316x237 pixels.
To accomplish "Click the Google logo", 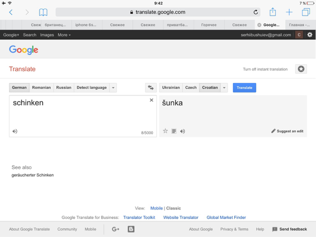I will click(24, 50).
